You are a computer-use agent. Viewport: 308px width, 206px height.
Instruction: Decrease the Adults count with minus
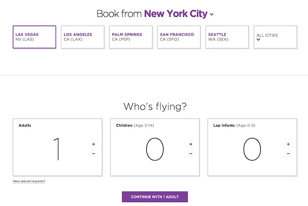click(94, 153)
